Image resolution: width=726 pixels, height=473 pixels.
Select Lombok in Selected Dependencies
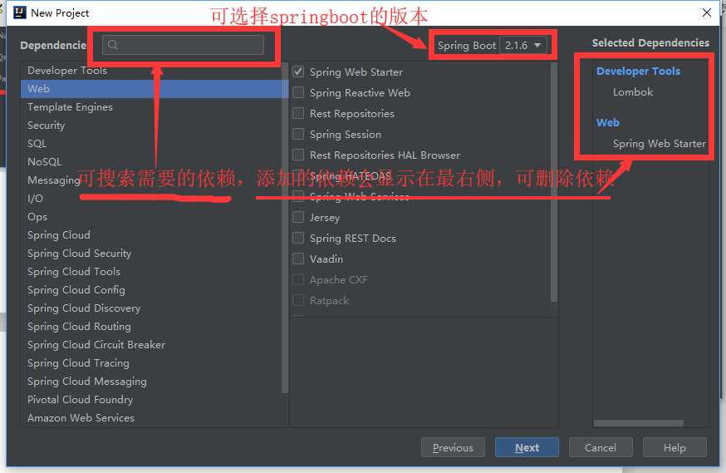pyautogui.click(x=633, y=92)
